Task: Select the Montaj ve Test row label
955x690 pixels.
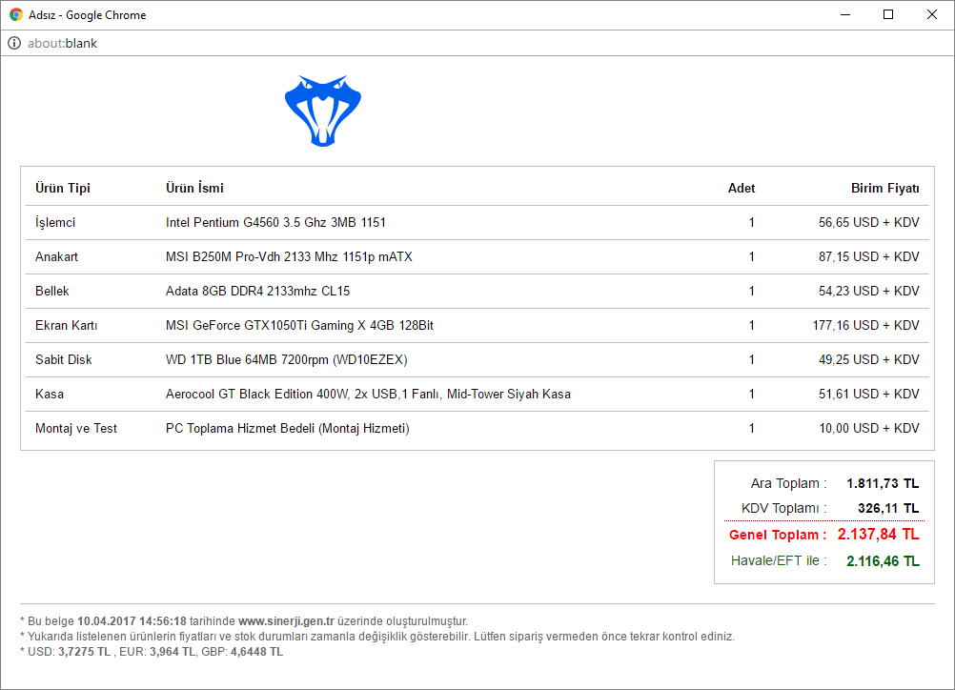Action: (x=76, y=428)
